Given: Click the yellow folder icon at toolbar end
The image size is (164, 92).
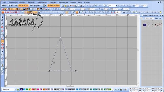Looking at the screenshot, I should pyautogui.click(x=161, y=12).
